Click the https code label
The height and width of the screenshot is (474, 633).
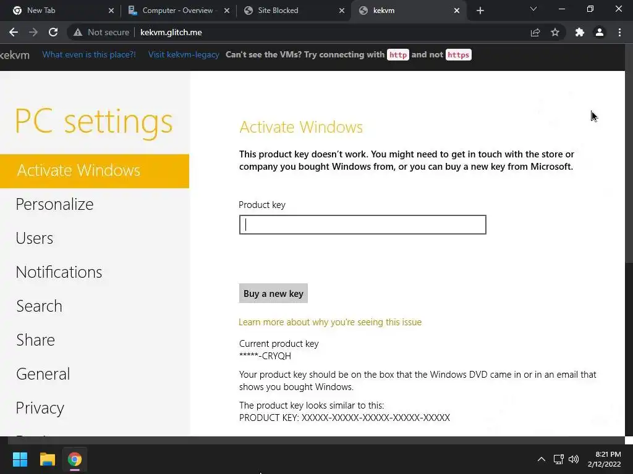pyautogui.click(x=458, y=55)
